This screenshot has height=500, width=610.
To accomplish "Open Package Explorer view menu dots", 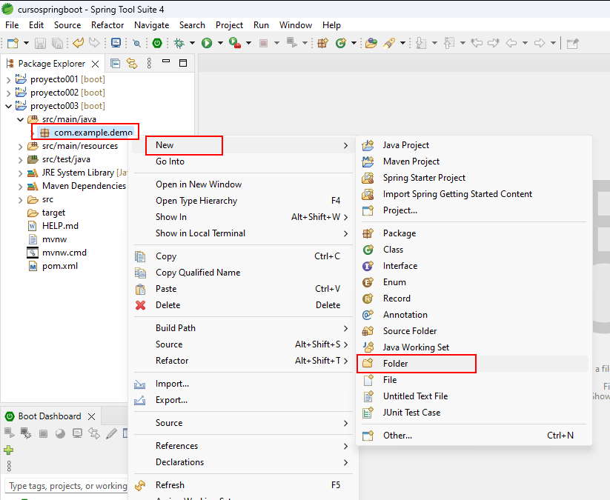I will 149,64.
